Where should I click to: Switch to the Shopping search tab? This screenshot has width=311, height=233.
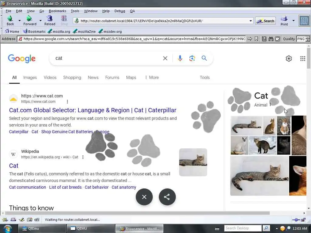[x=72, y=77]
